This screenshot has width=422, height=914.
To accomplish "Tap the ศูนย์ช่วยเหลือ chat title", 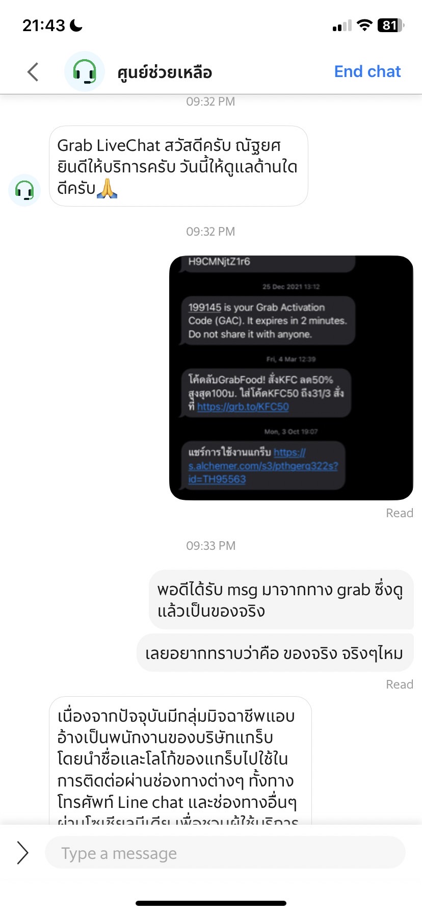I will point(165,72).
